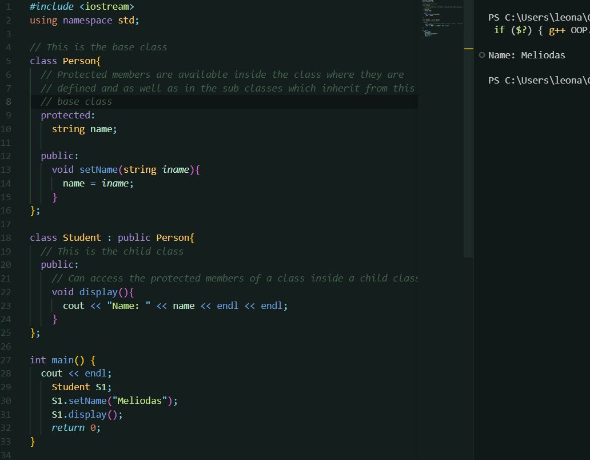Click the minimap code preview
Screen dimensions: 590x460
pyautogui.click(x=442, y=19)
